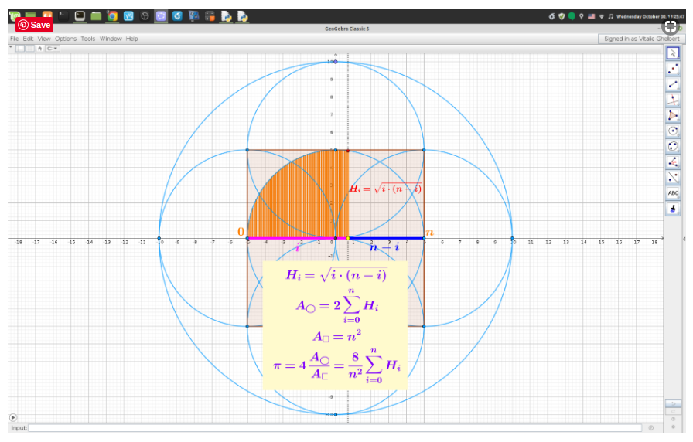The image size is (693, 442).
Task: Select the Reflect about Line tool
Action: [x=673, y=177]
